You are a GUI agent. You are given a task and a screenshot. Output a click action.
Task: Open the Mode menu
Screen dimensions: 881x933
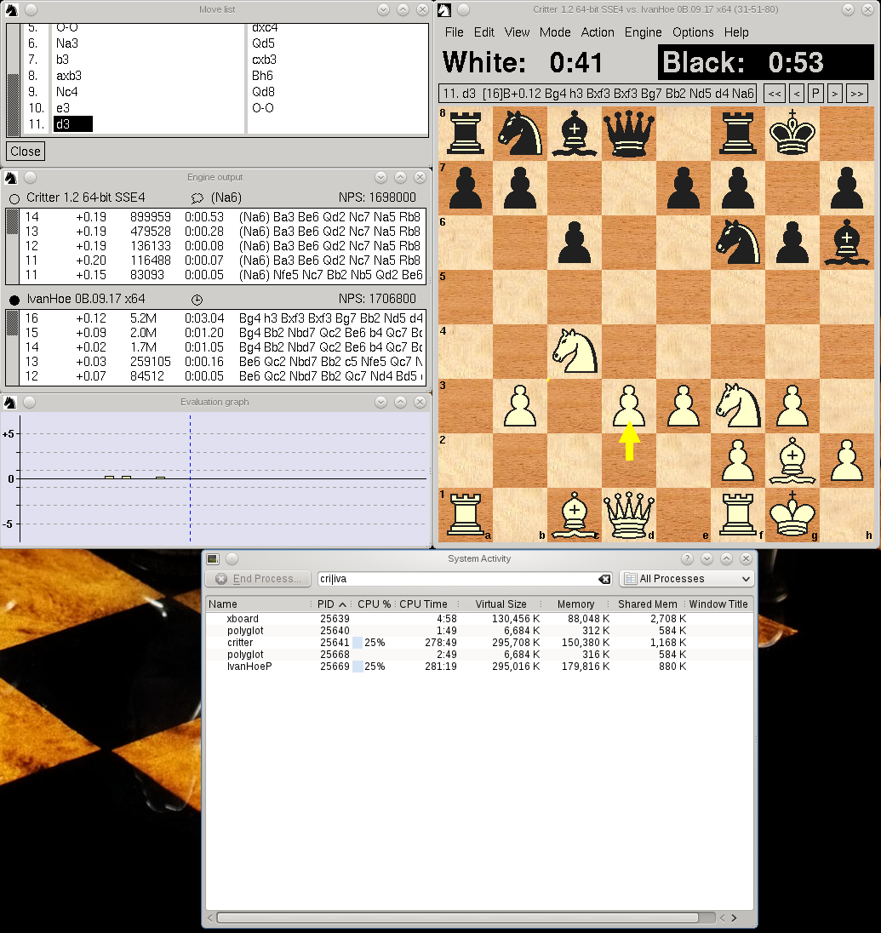click(555, 32)
